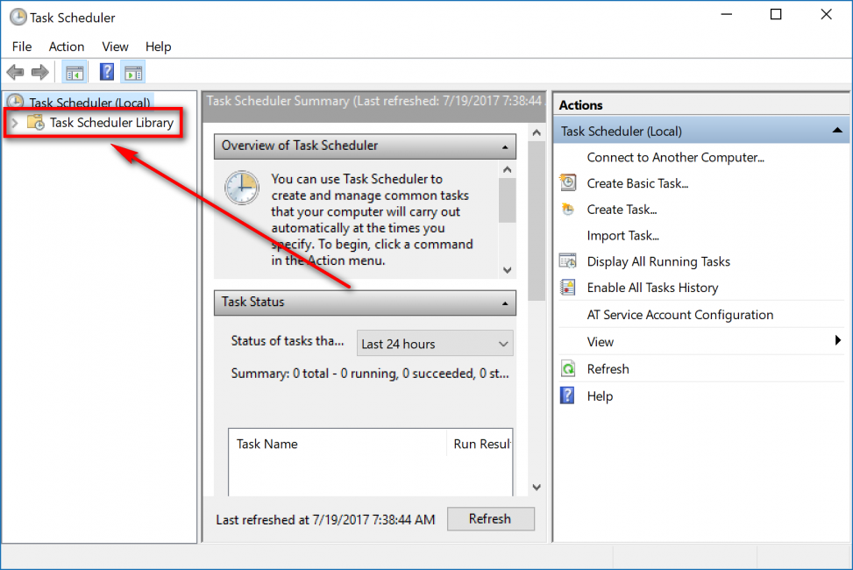Select Task Scheduler Library tree item

[111, 123]
